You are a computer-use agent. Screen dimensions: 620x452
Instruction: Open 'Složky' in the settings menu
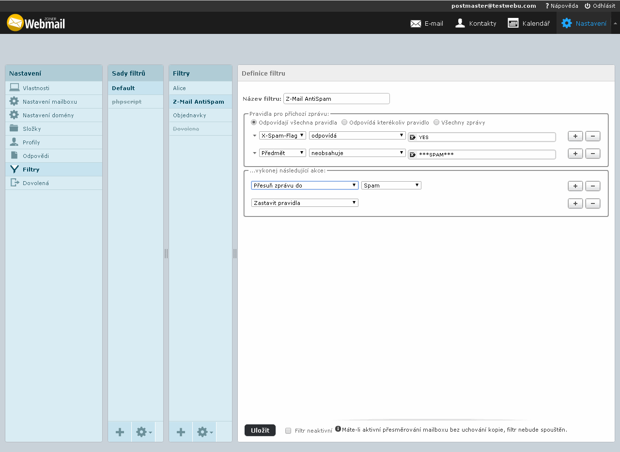(32, 129)
